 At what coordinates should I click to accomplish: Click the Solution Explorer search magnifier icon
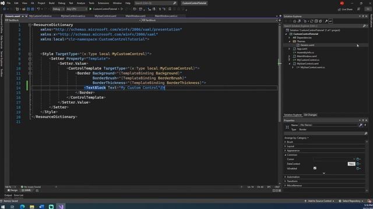tap(364, 26)
